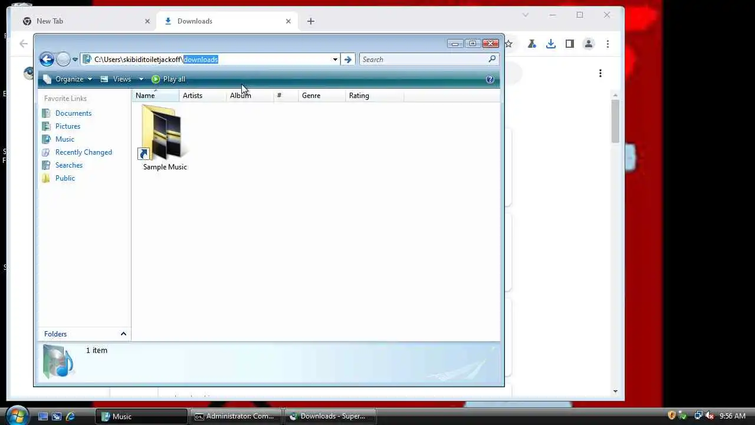Viewport: 755px width, 425px height.
Task: Select the Sample Music folder shortcut
Action: tap(165, 138)
